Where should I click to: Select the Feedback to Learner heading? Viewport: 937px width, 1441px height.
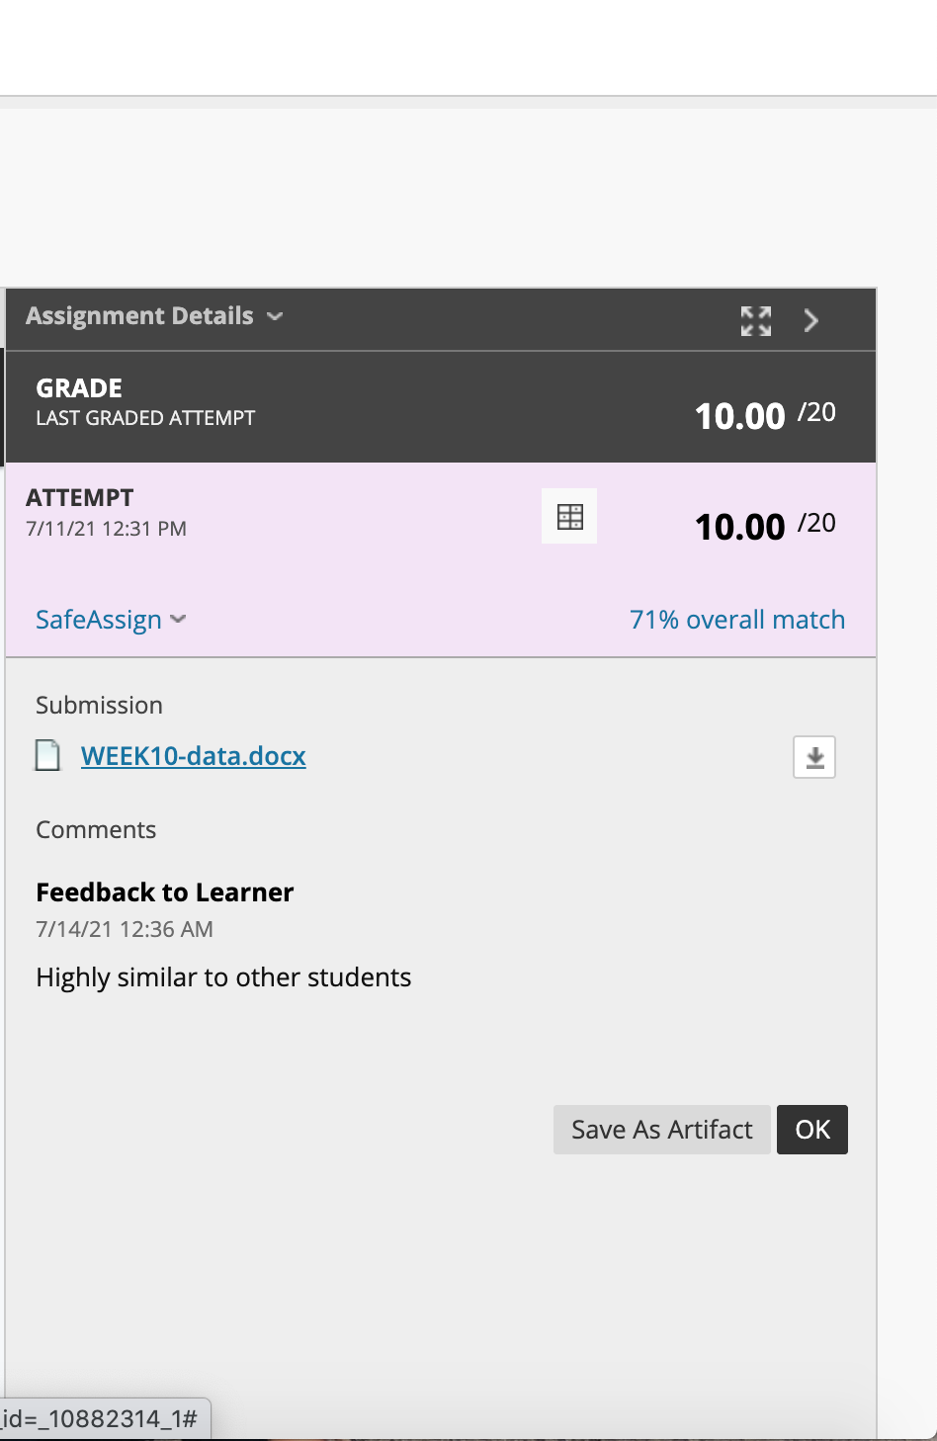tap(165, 892)
